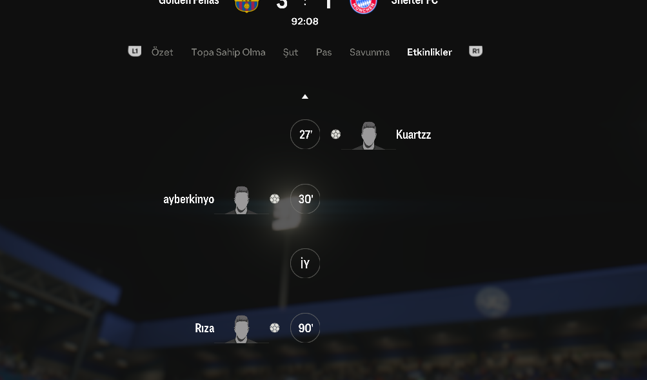Select the Etkinlikler tab
Screen dimensions: 647x380
[x=430, y=52]
